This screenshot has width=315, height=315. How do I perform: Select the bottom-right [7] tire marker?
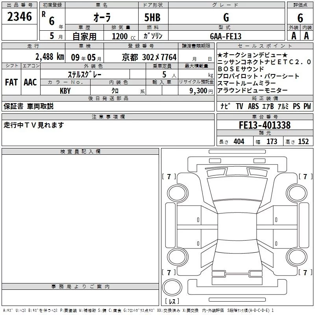[x=305, y=272]
